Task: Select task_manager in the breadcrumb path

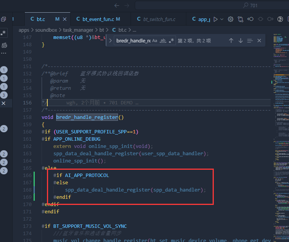Action: (78, 30)
